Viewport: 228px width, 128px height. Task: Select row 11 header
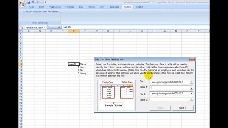coord(21,64)
